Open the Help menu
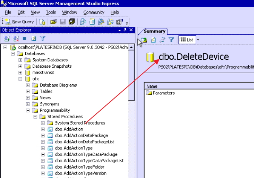 tap(115, 12)
